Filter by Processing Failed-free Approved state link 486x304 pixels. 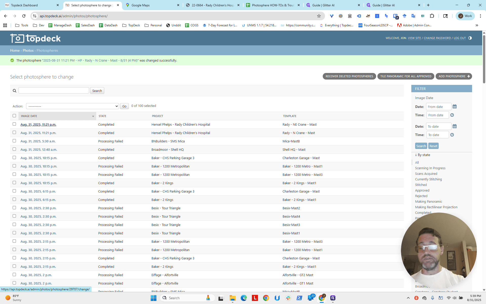coord(422,191)
